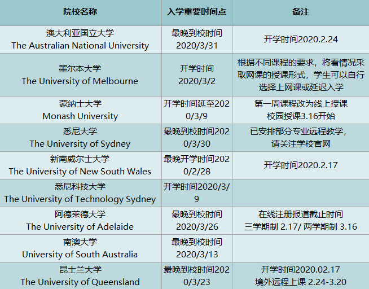Click the note 在线注册报道截止时间
This screenshot has height=289, width=369.
pos(301,214)
